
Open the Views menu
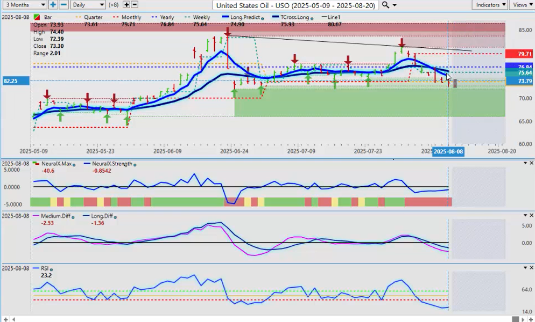coord(521,5)
